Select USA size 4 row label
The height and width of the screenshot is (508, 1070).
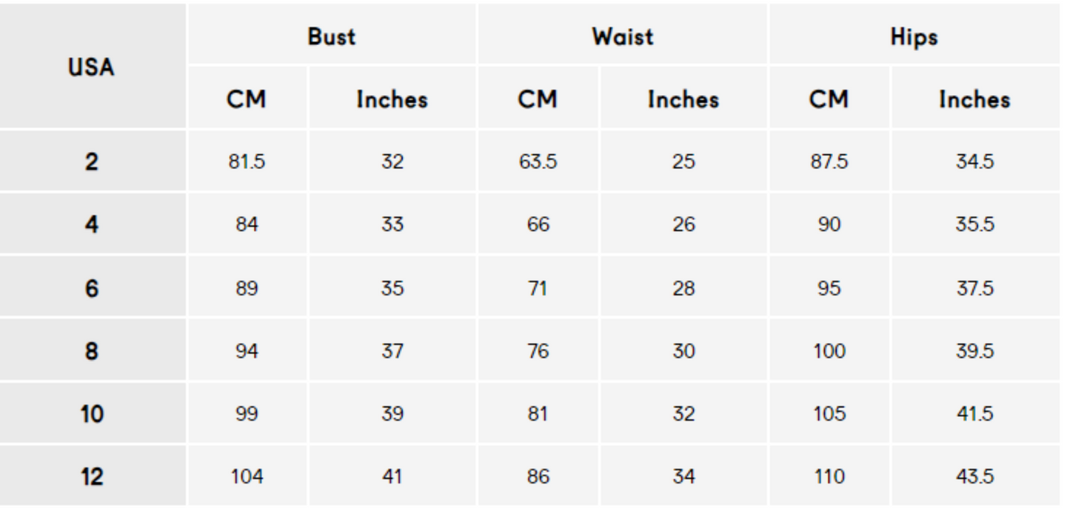92,225
